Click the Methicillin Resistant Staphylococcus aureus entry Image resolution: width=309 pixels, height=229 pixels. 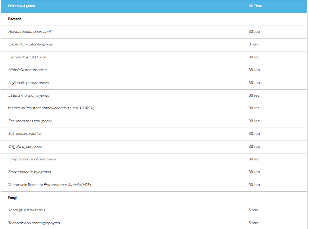(51, 108)
